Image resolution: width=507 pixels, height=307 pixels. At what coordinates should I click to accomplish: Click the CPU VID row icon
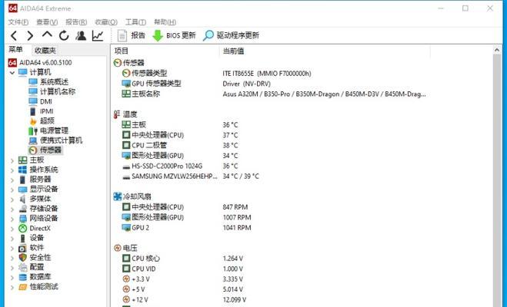[x=126, y=269]
